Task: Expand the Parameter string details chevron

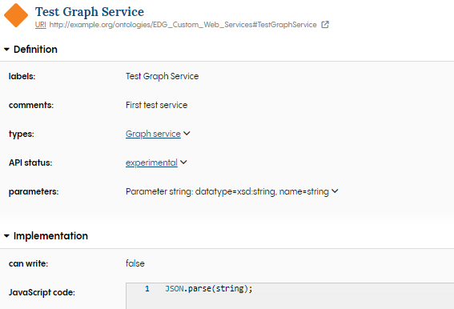Action: click(x=335, y=191)
